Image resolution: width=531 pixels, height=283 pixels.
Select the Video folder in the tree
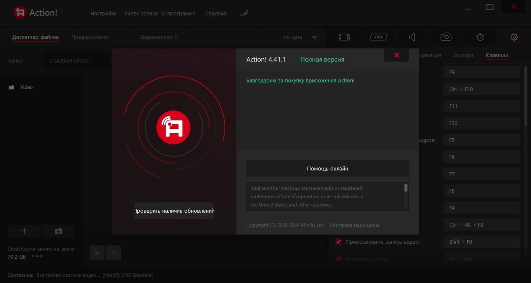[27, 87]
